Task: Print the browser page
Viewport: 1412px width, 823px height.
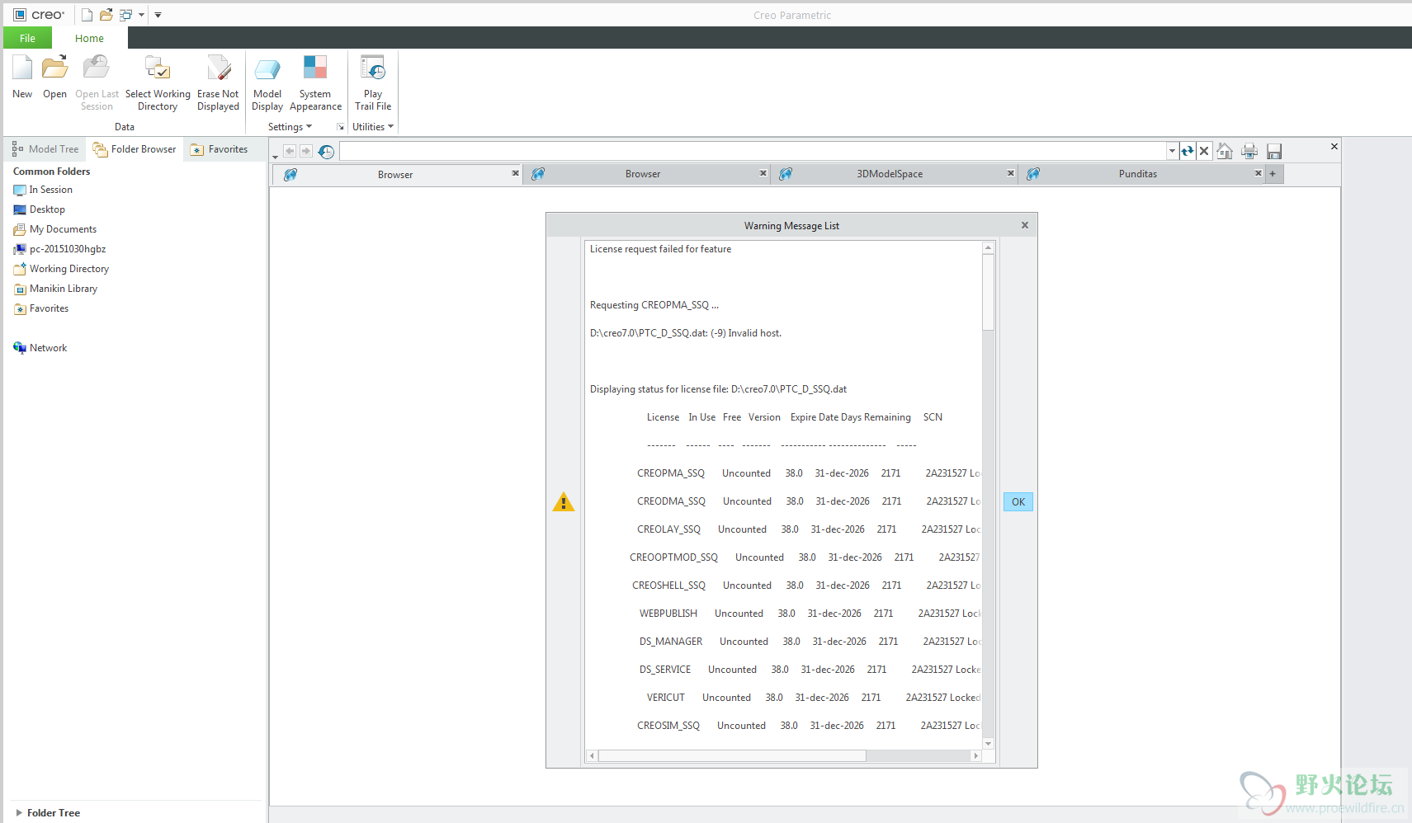Action: tap(1249, 151)
